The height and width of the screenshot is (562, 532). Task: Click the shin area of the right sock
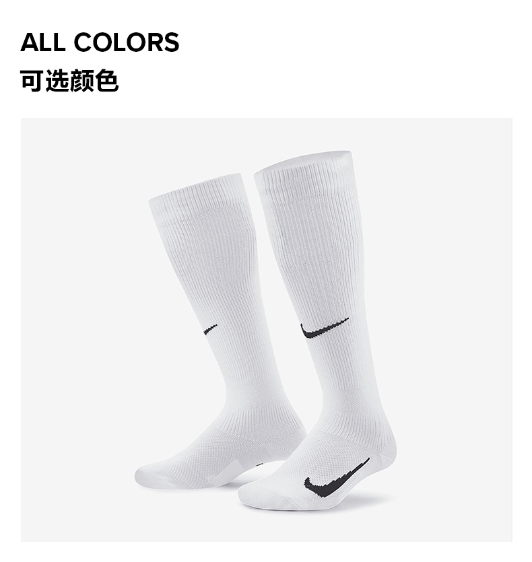(316, 258)
